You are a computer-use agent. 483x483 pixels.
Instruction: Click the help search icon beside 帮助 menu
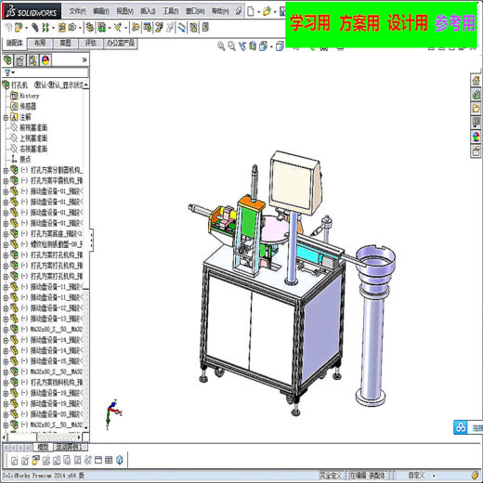(239, 11)
